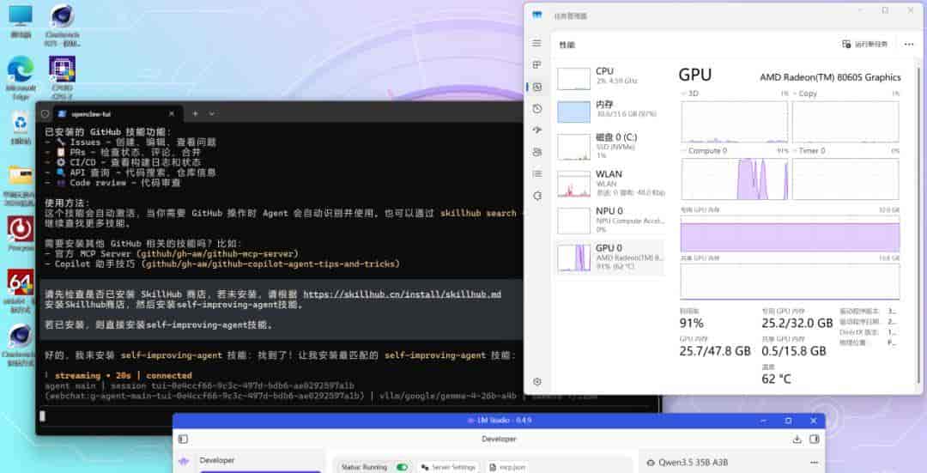This screenshot has width=927, height=473.
Task: Click 'skillhub search' highlighted command text
Action: 478,214
